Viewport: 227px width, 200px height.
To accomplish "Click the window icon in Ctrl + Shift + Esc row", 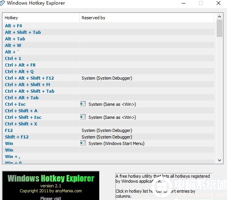I will pos(83,117).
